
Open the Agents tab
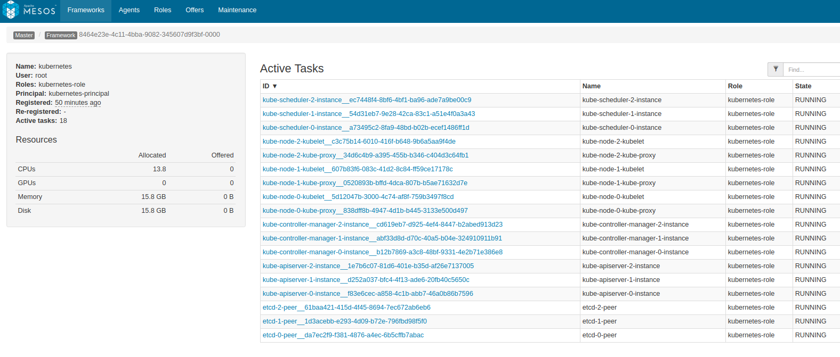[129, 10]
